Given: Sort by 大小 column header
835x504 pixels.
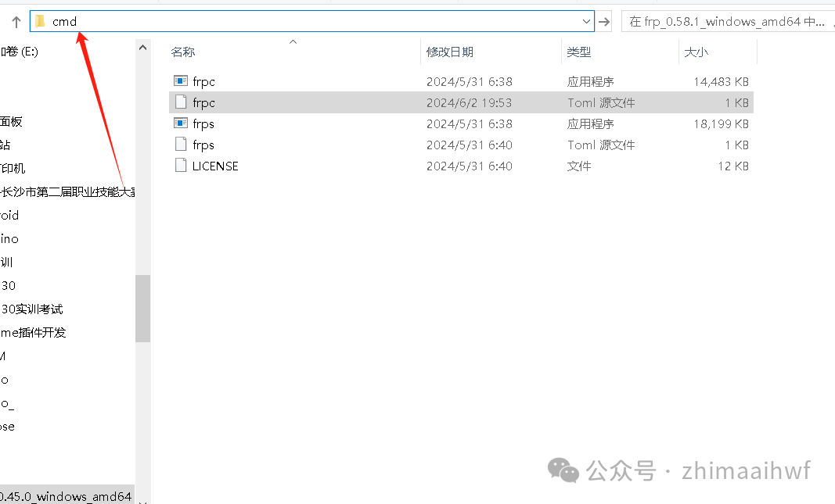Looking at the screenshot, I should coord(696,52).
